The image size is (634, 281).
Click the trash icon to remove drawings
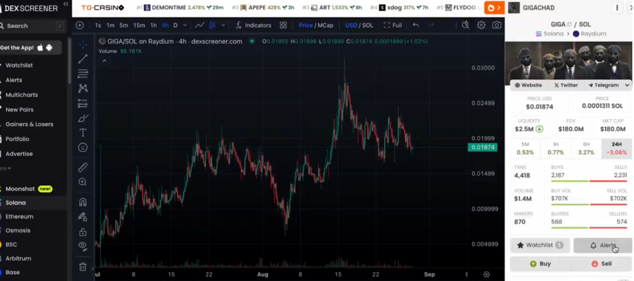pos(83,267)
